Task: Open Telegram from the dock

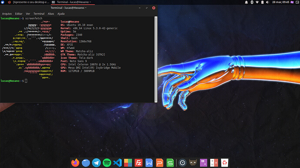Action: [x=97, y=163]
